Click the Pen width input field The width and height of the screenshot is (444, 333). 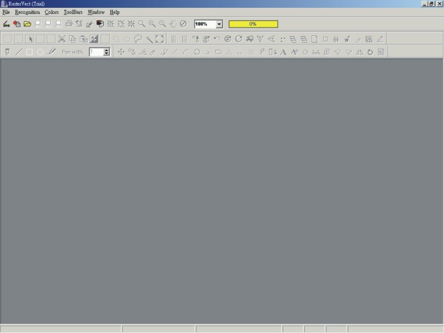pyautogui.click(x=96, y=52)
